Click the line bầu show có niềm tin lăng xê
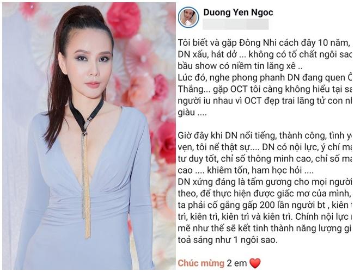The width and height of the screenshot is (354, 272). [x=240, y=66]
